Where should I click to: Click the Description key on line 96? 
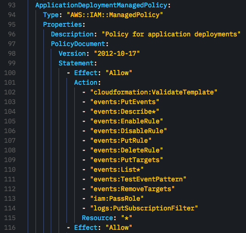coord(72,34)
